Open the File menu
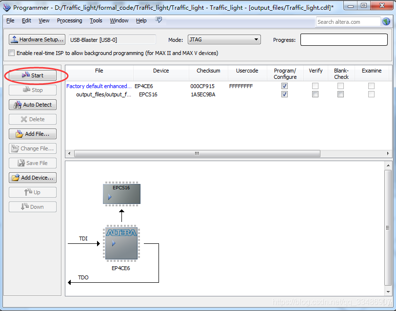The height and width of the screenshot is (311, 396). (x=10, y=20)
